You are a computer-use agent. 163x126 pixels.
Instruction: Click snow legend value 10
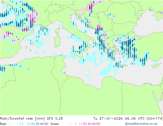coord(80,124)
